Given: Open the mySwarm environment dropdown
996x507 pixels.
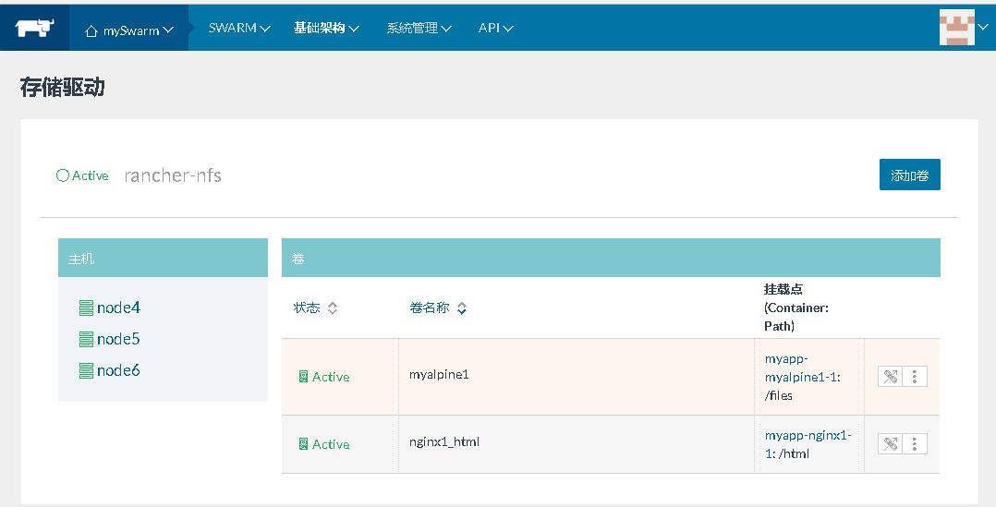Looking at the screenshot, I should click(129, 30).
